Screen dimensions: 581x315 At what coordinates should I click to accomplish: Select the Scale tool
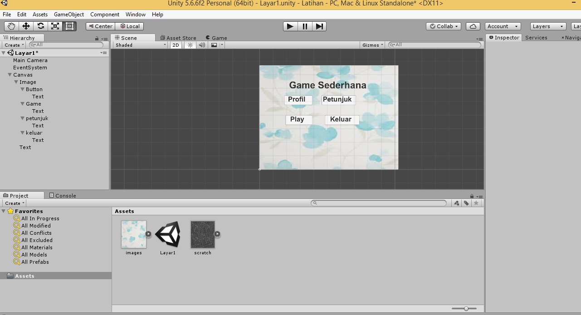click(55, 26)
